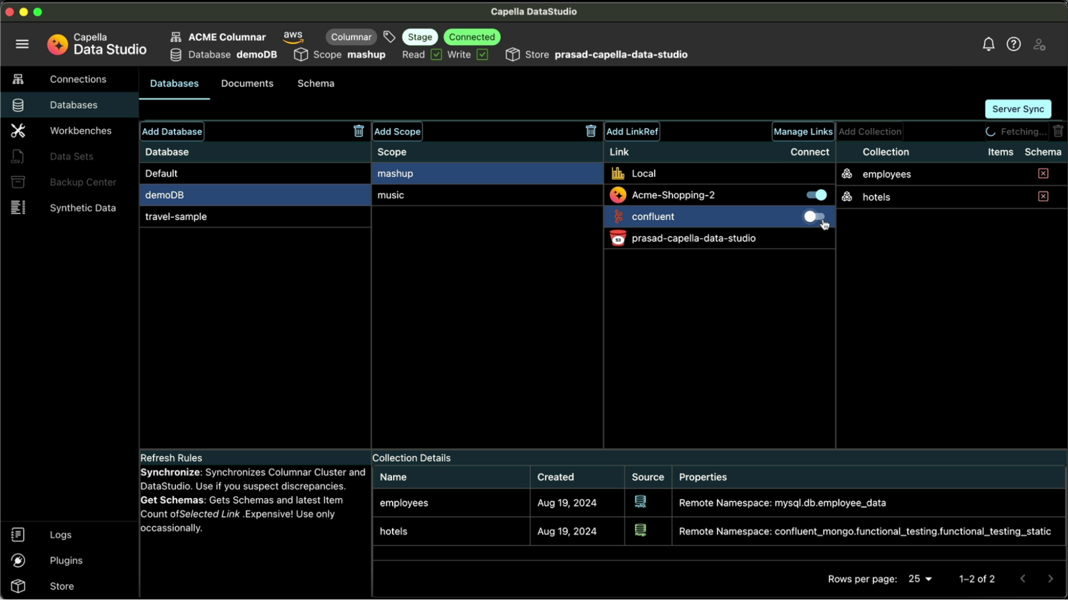Viewport: 1068px width, 600px height.
Task: Open the notifications bell
Action: pos(988,44)
